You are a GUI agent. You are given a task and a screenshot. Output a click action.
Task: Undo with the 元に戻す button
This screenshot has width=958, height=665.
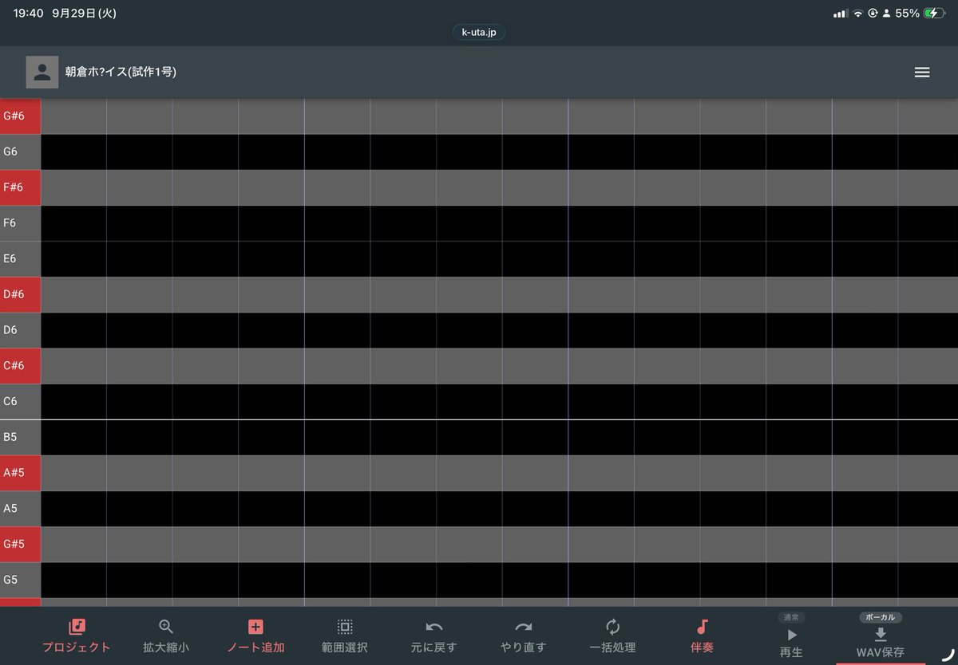434,636
